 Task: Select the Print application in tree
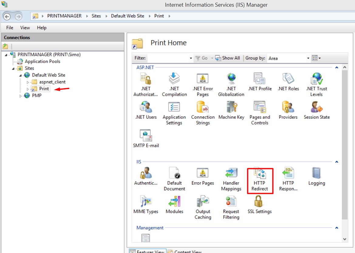pyautogui.click(x=44, y=89)
